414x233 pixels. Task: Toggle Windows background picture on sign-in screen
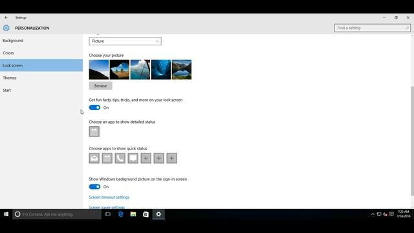[x=94, y=187]
